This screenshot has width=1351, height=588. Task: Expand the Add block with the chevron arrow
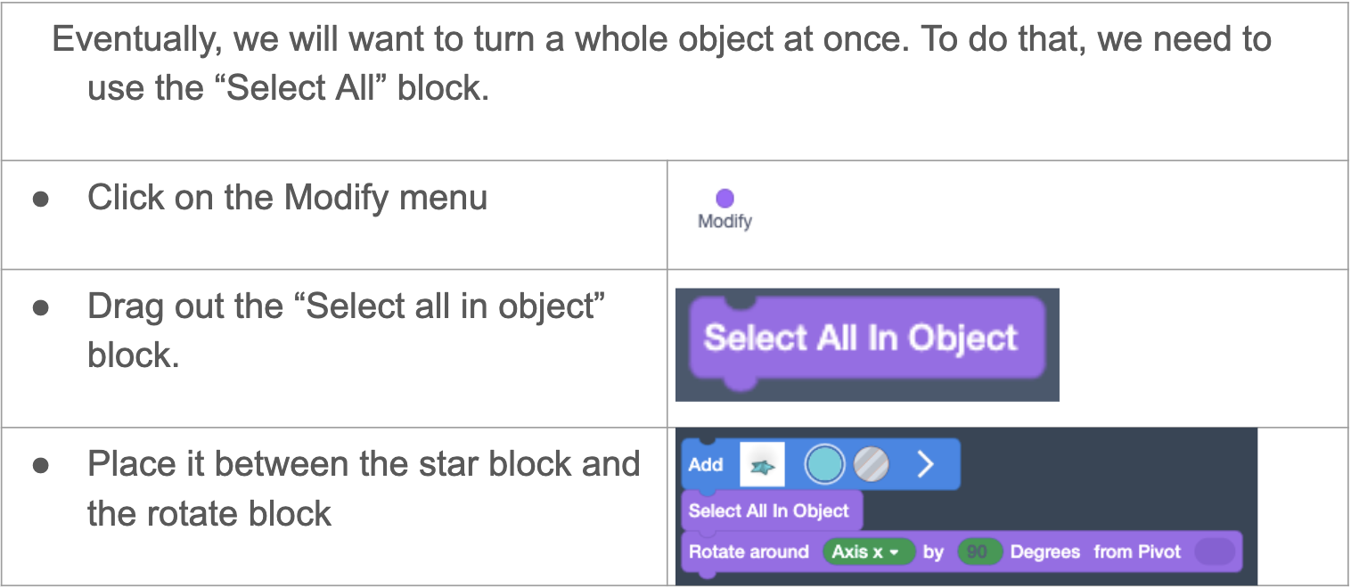(x=925, y=464)
